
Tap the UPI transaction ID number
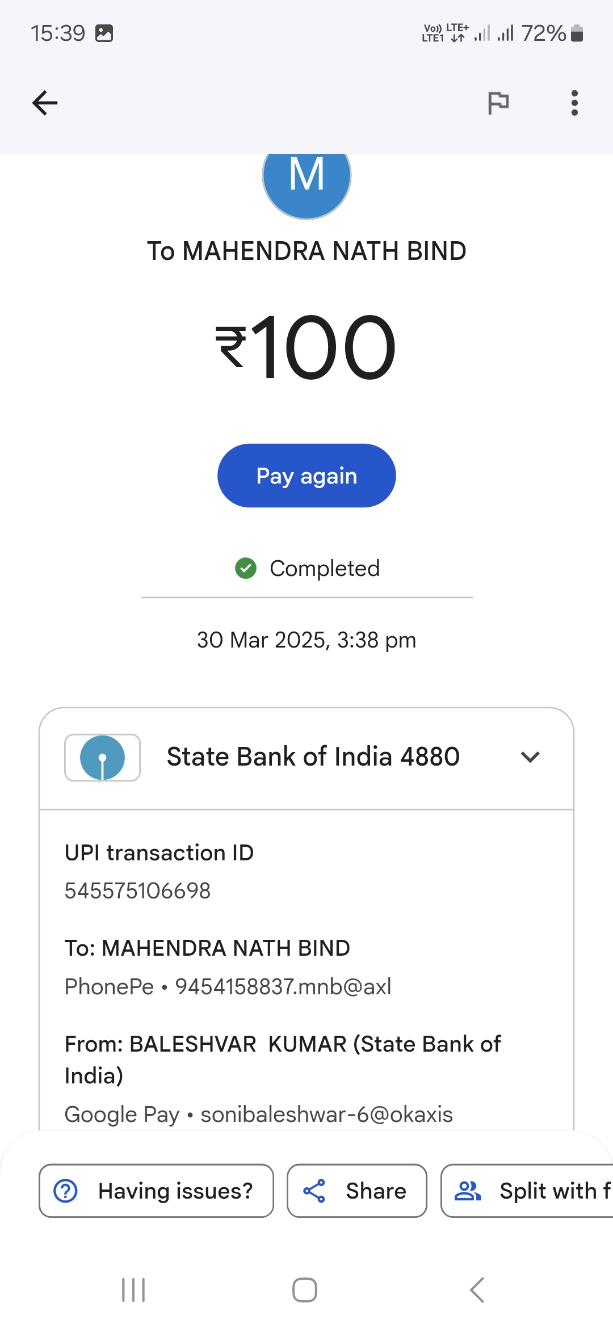138,891
